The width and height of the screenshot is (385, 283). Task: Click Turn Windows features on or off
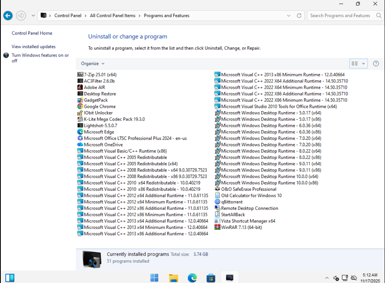40,58
